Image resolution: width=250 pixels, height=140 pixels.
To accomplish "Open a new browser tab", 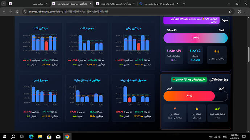I will 184,4.
